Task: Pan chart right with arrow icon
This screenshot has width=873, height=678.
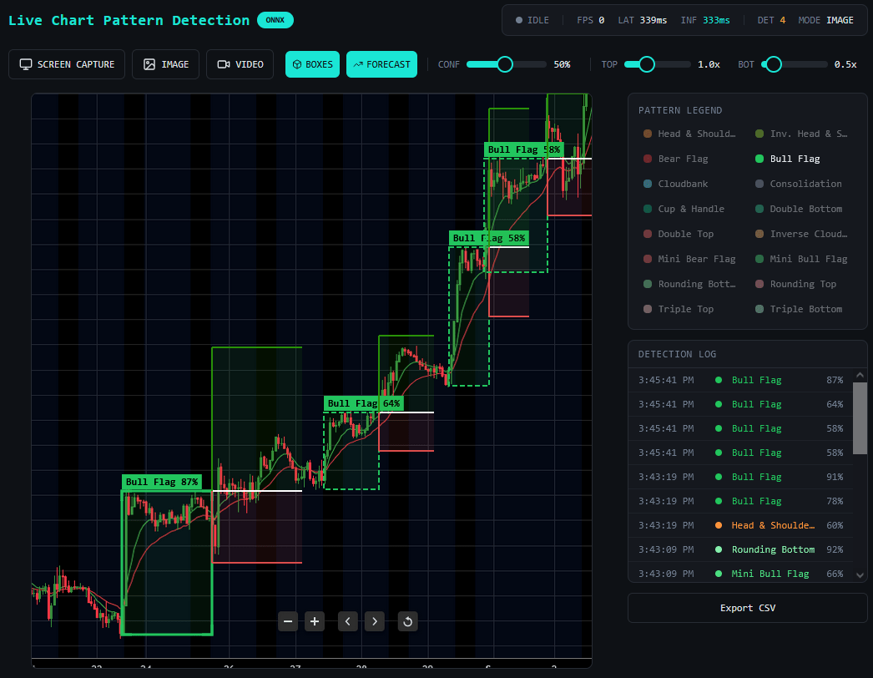Action: (375, 621)
